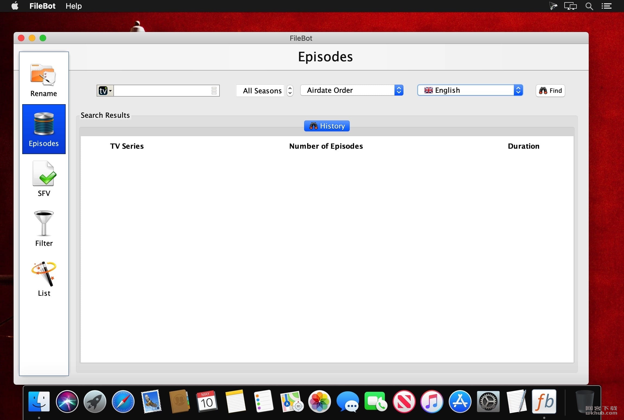Image resolution: width=624 pixels, height=420 pixels.
Task: Open Spotlight search in menu bar
Action: (x=589, y=6)
